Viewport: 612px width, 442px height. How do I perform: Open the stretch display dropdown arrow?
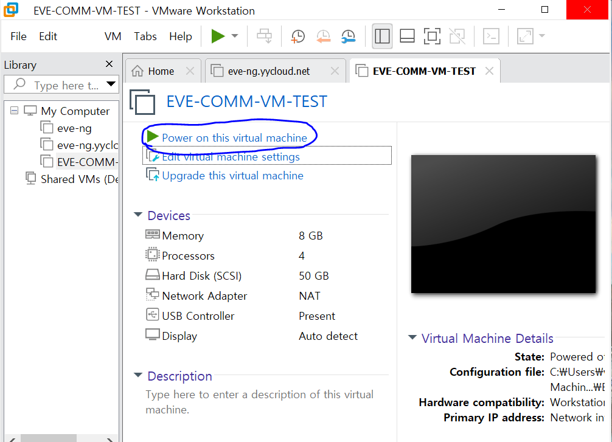(x=542, y=36)
